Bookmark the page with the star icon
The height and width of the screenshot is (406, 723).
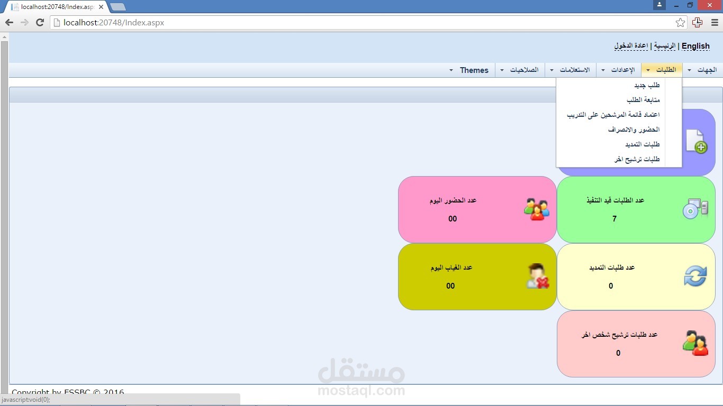pyautogui.click(x=680, y=23)
